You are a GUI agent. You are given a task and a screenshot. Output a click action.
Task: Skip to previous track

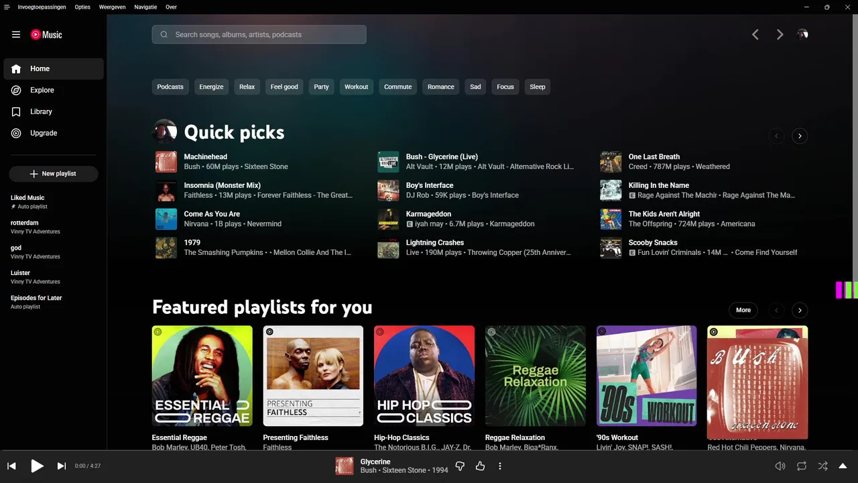click(11, 466)
